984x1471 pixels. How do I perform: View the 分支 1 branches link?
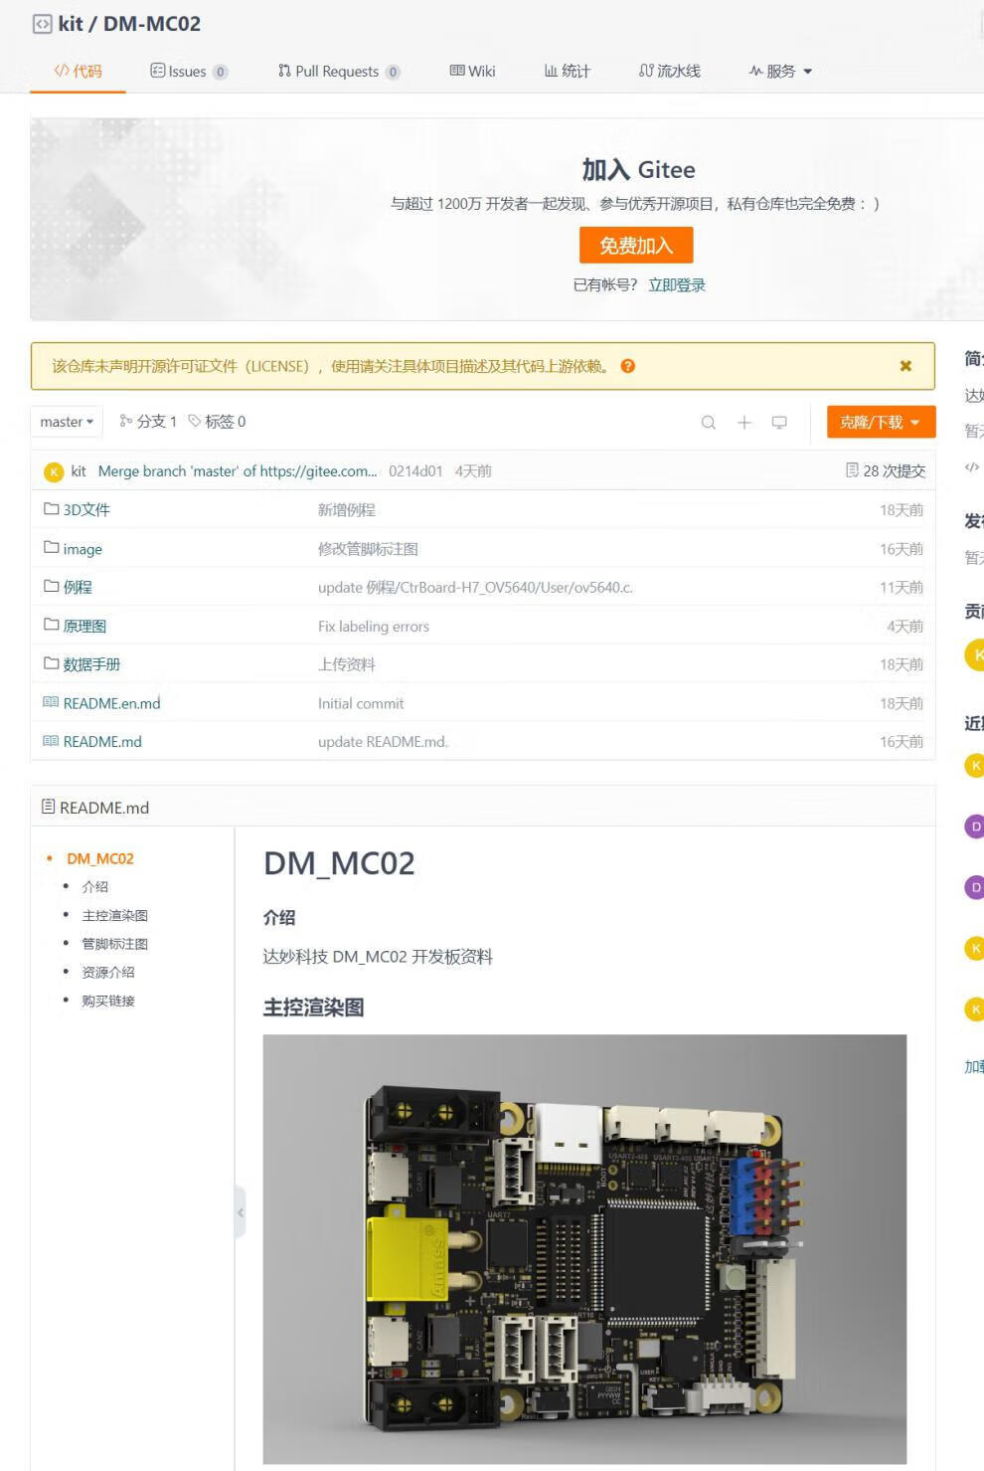(x=147, y=422)
